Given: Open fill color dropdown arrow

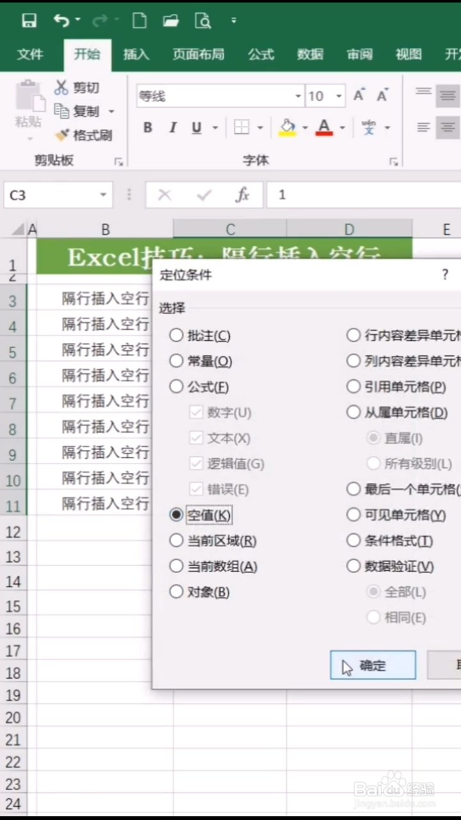Looking at the screenshot, I should (x=305, y=128).
